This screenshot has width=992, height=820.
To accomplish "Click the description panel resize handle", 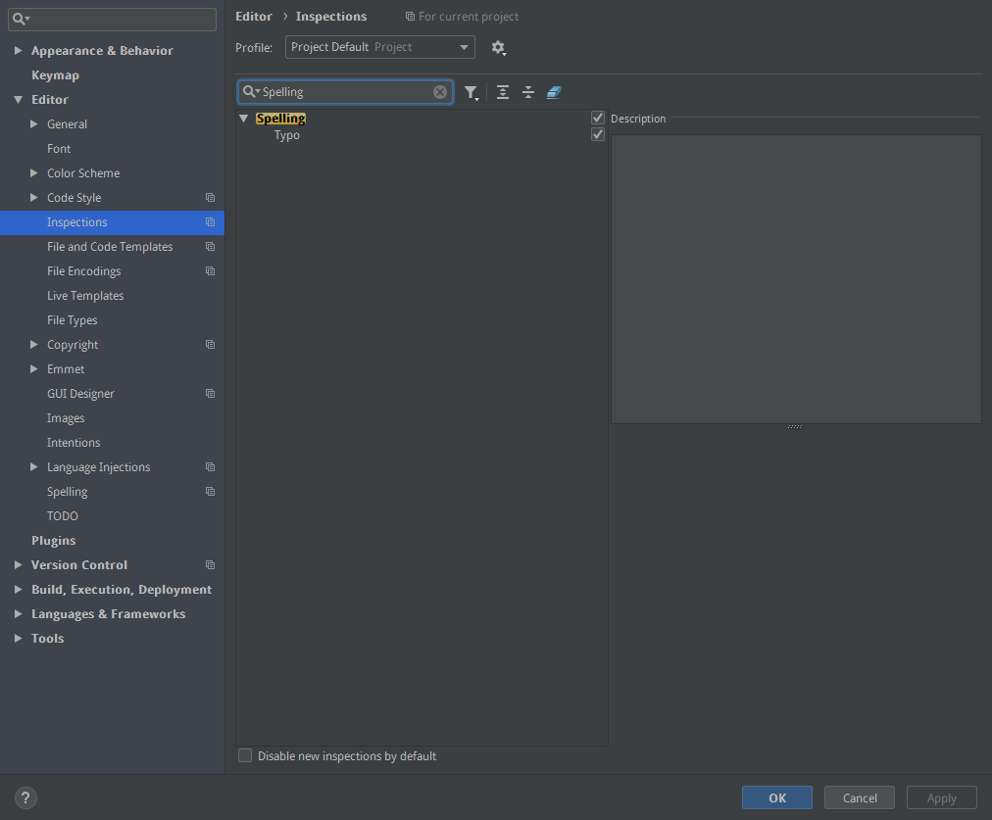I will pyautogui.click(x=795, y=426).
